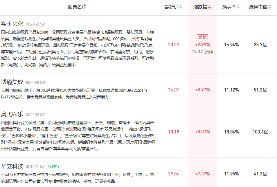Select the price 10.18

[173, 132]
